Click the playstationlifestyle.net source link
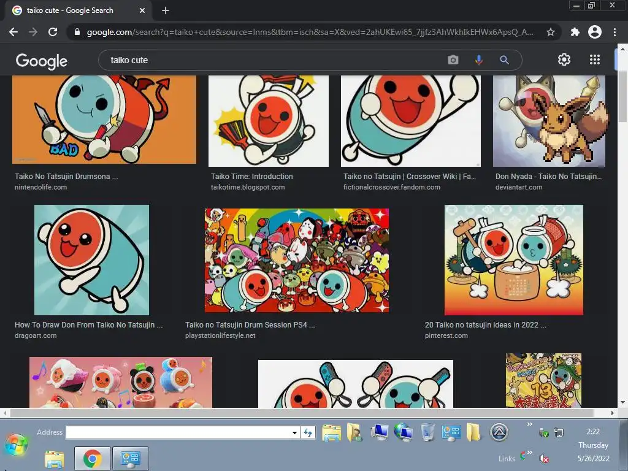Viewport: 628px width, 471px height. (220, 335)
